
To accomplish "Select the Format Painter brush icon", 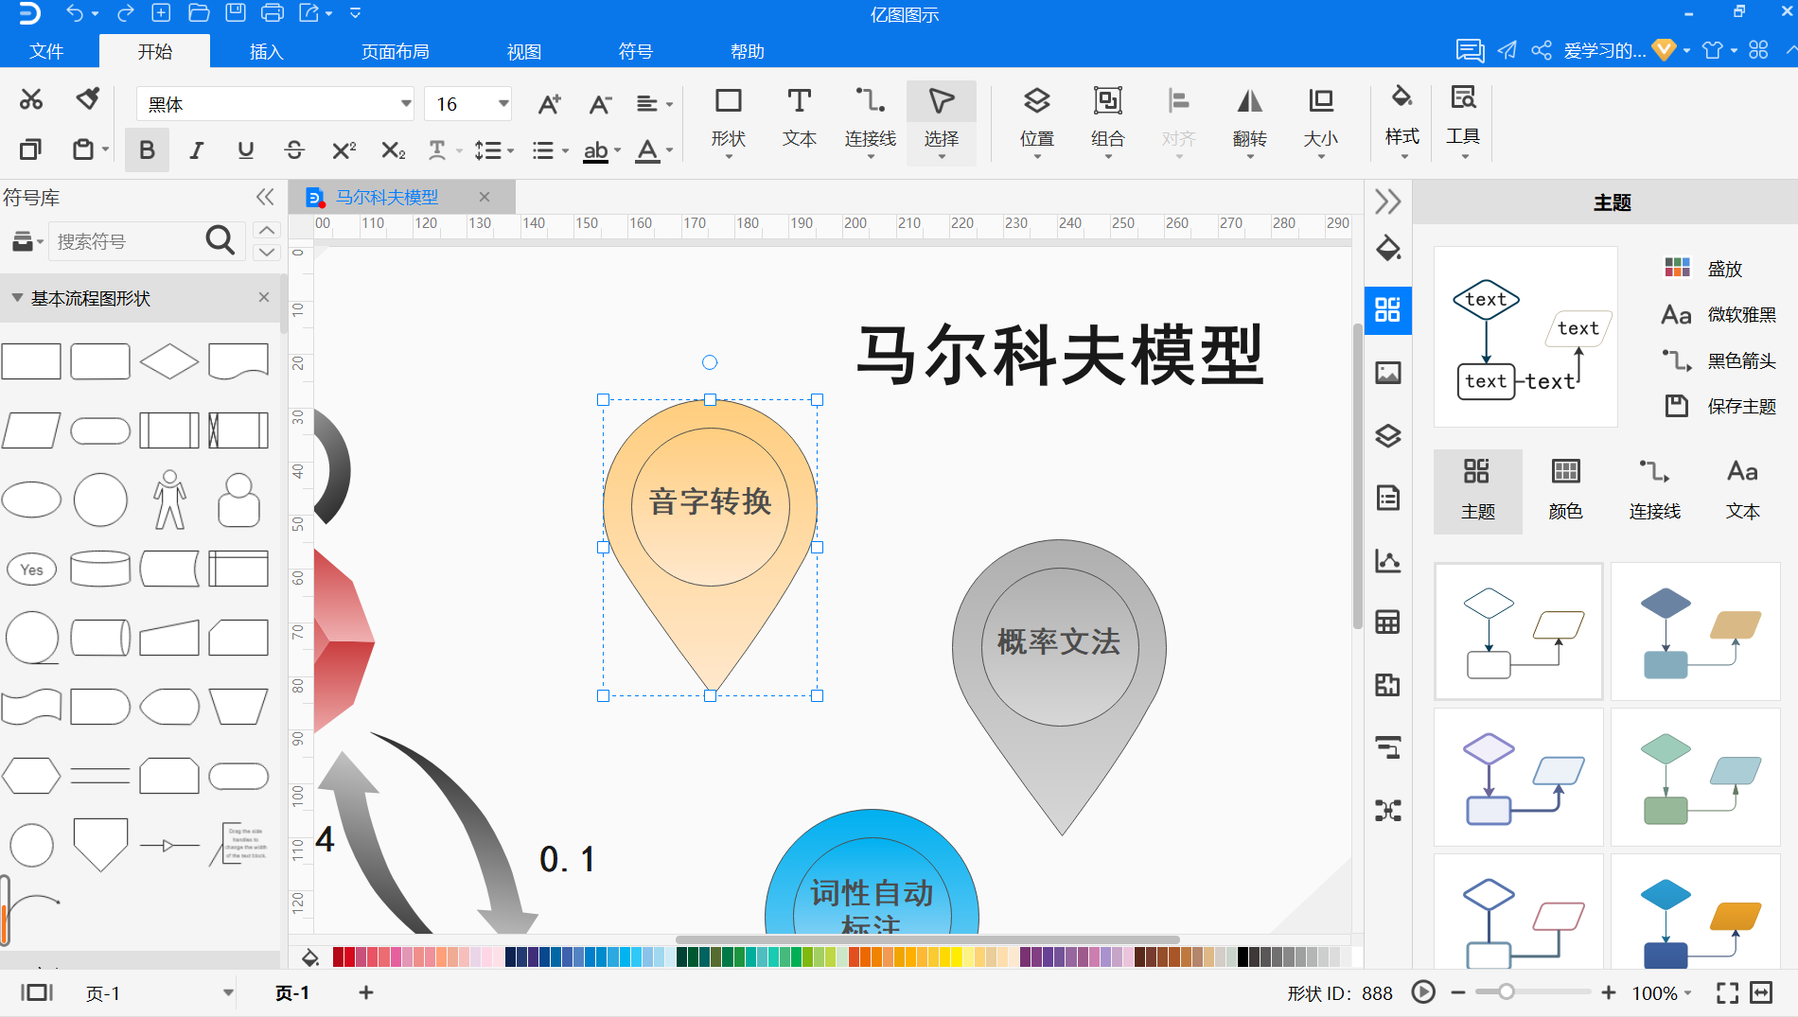I will click(88, 99).
